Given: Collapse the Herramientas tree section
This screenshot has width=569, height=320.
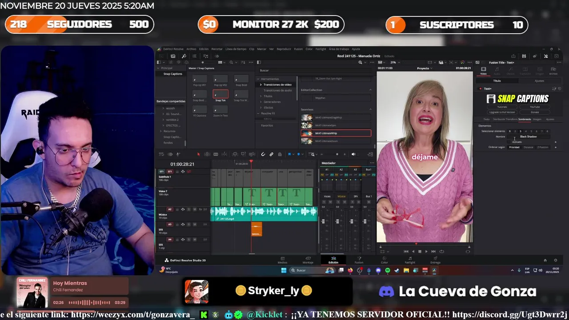Looking at the screenshot, I should 258,79.
